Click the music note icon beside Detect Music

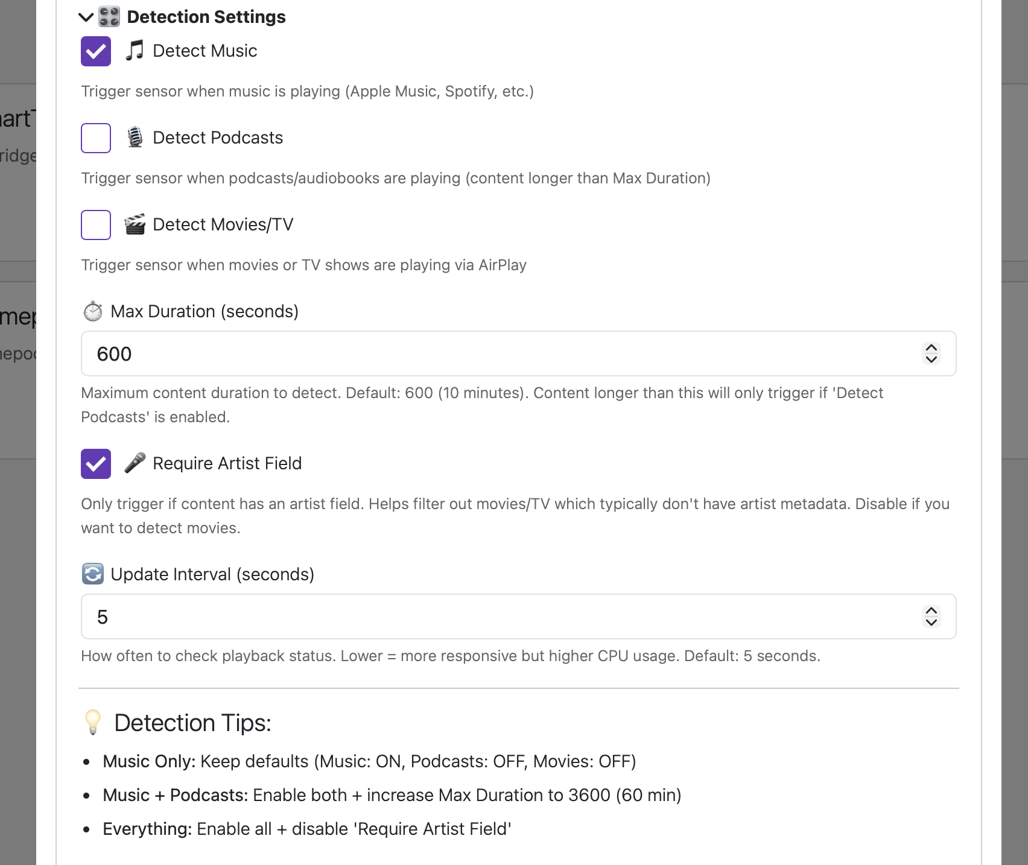[x=134, y=52]
